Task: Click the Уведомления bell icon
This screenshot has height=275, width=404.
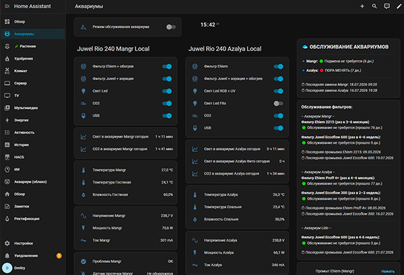Action: [7, 256]
